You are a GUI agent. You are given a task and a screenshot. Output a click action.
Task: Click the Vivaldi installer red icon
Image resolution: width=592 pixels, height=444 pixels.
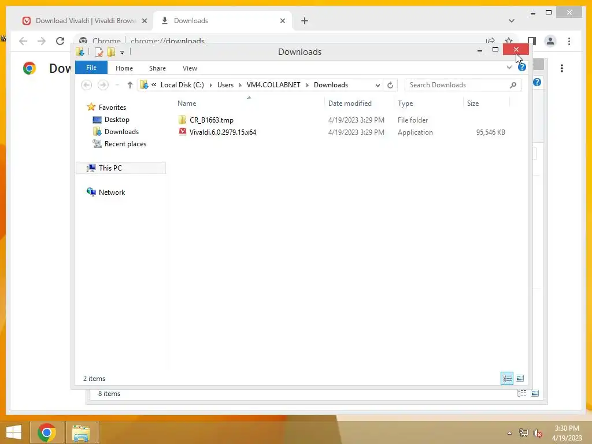[x=182, y=132]
